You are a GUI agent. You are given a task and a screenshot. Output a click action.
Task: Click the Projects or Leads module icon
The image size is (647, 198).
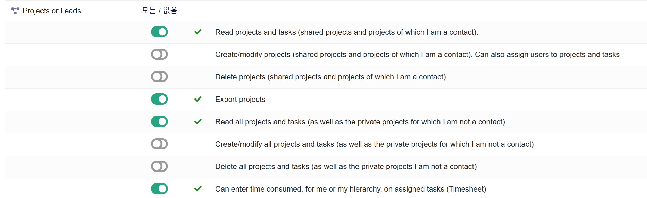click(x=15, y=11)
